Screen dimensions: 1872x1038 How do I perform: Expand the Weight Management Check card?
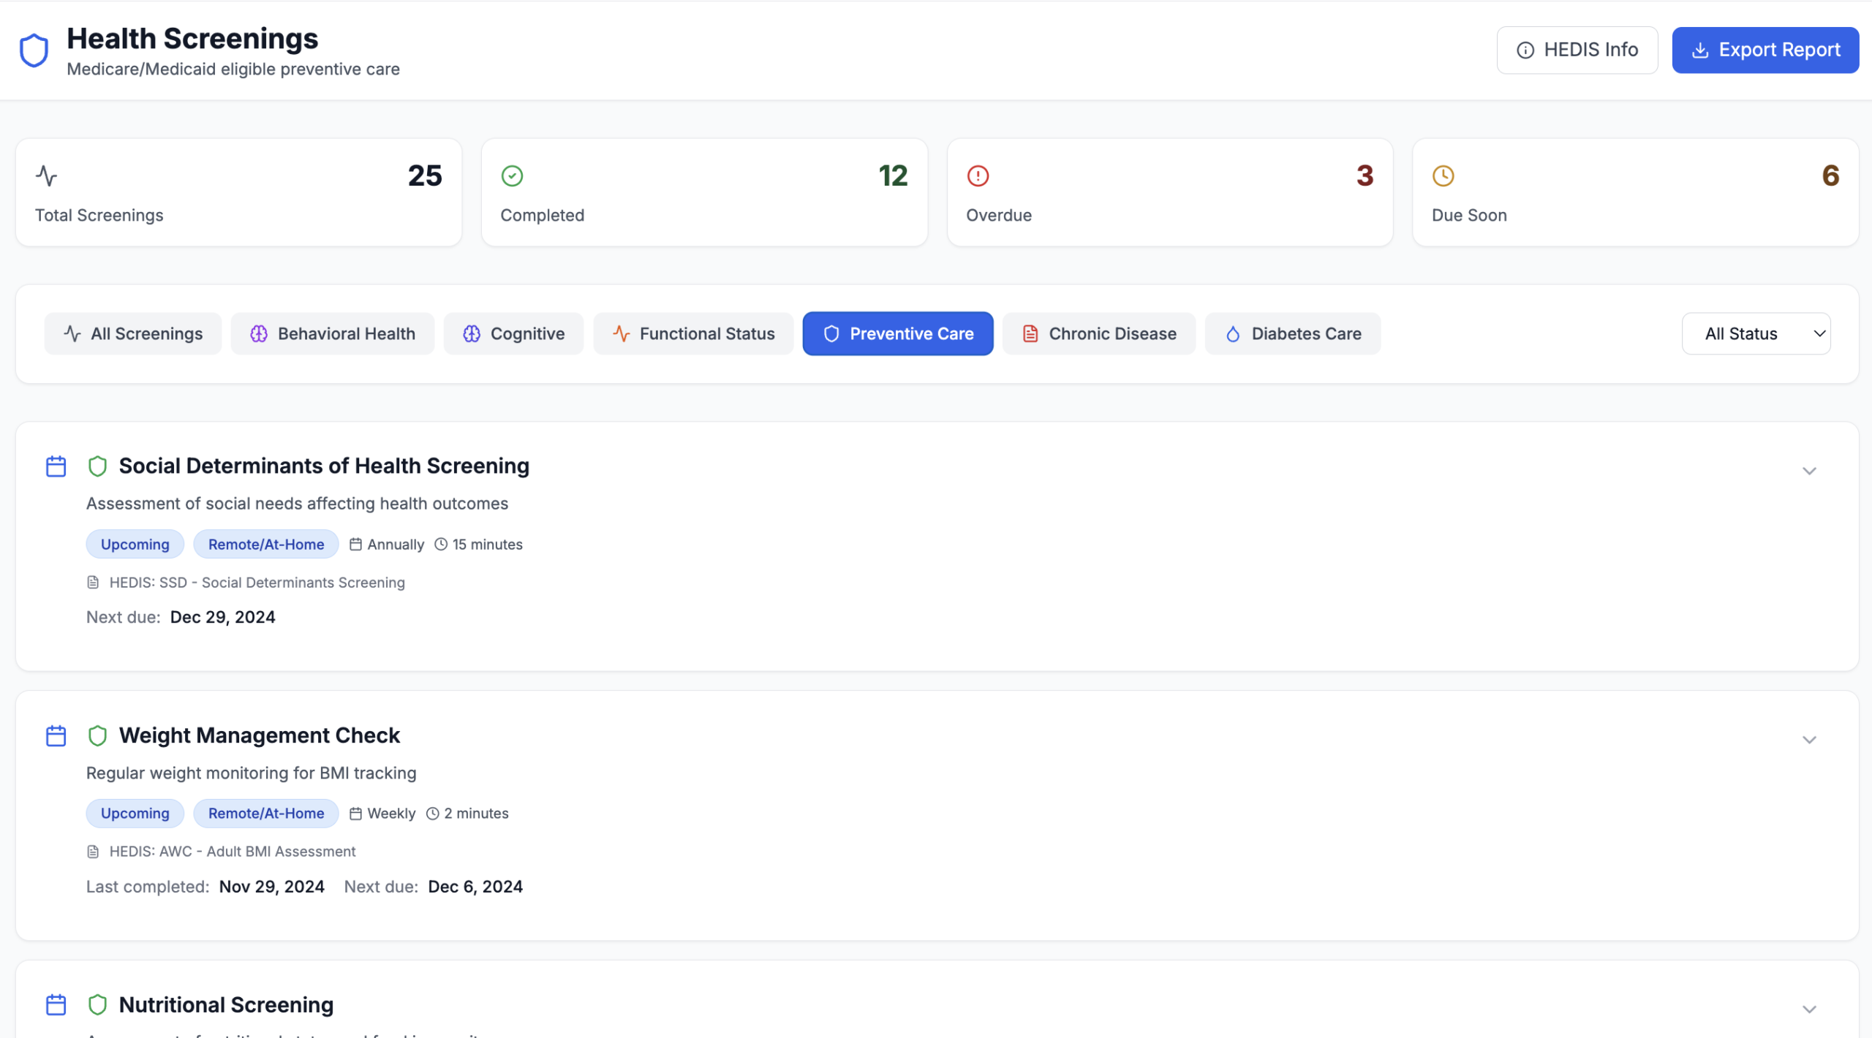(1808, 740)
